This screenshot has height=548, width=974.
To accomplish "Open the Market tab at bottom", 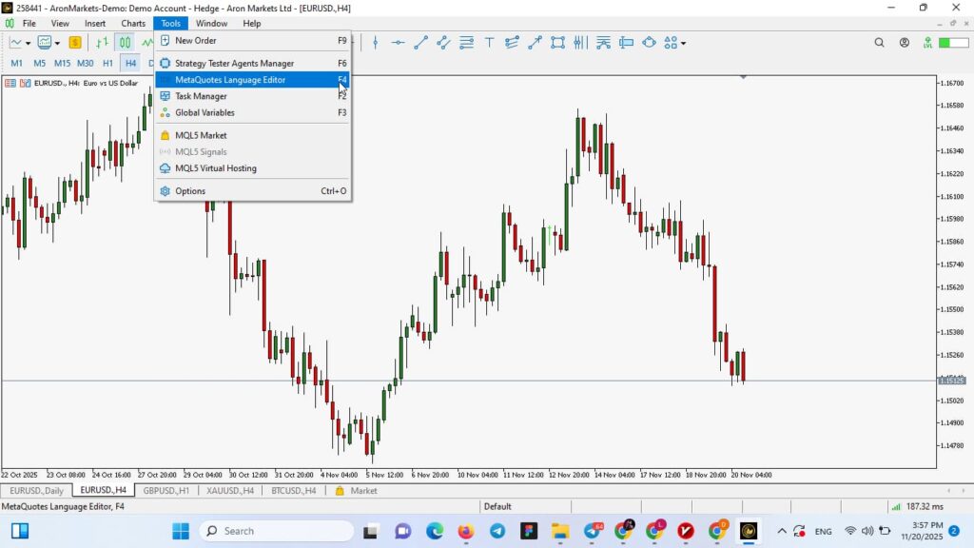I will [362, 491].
